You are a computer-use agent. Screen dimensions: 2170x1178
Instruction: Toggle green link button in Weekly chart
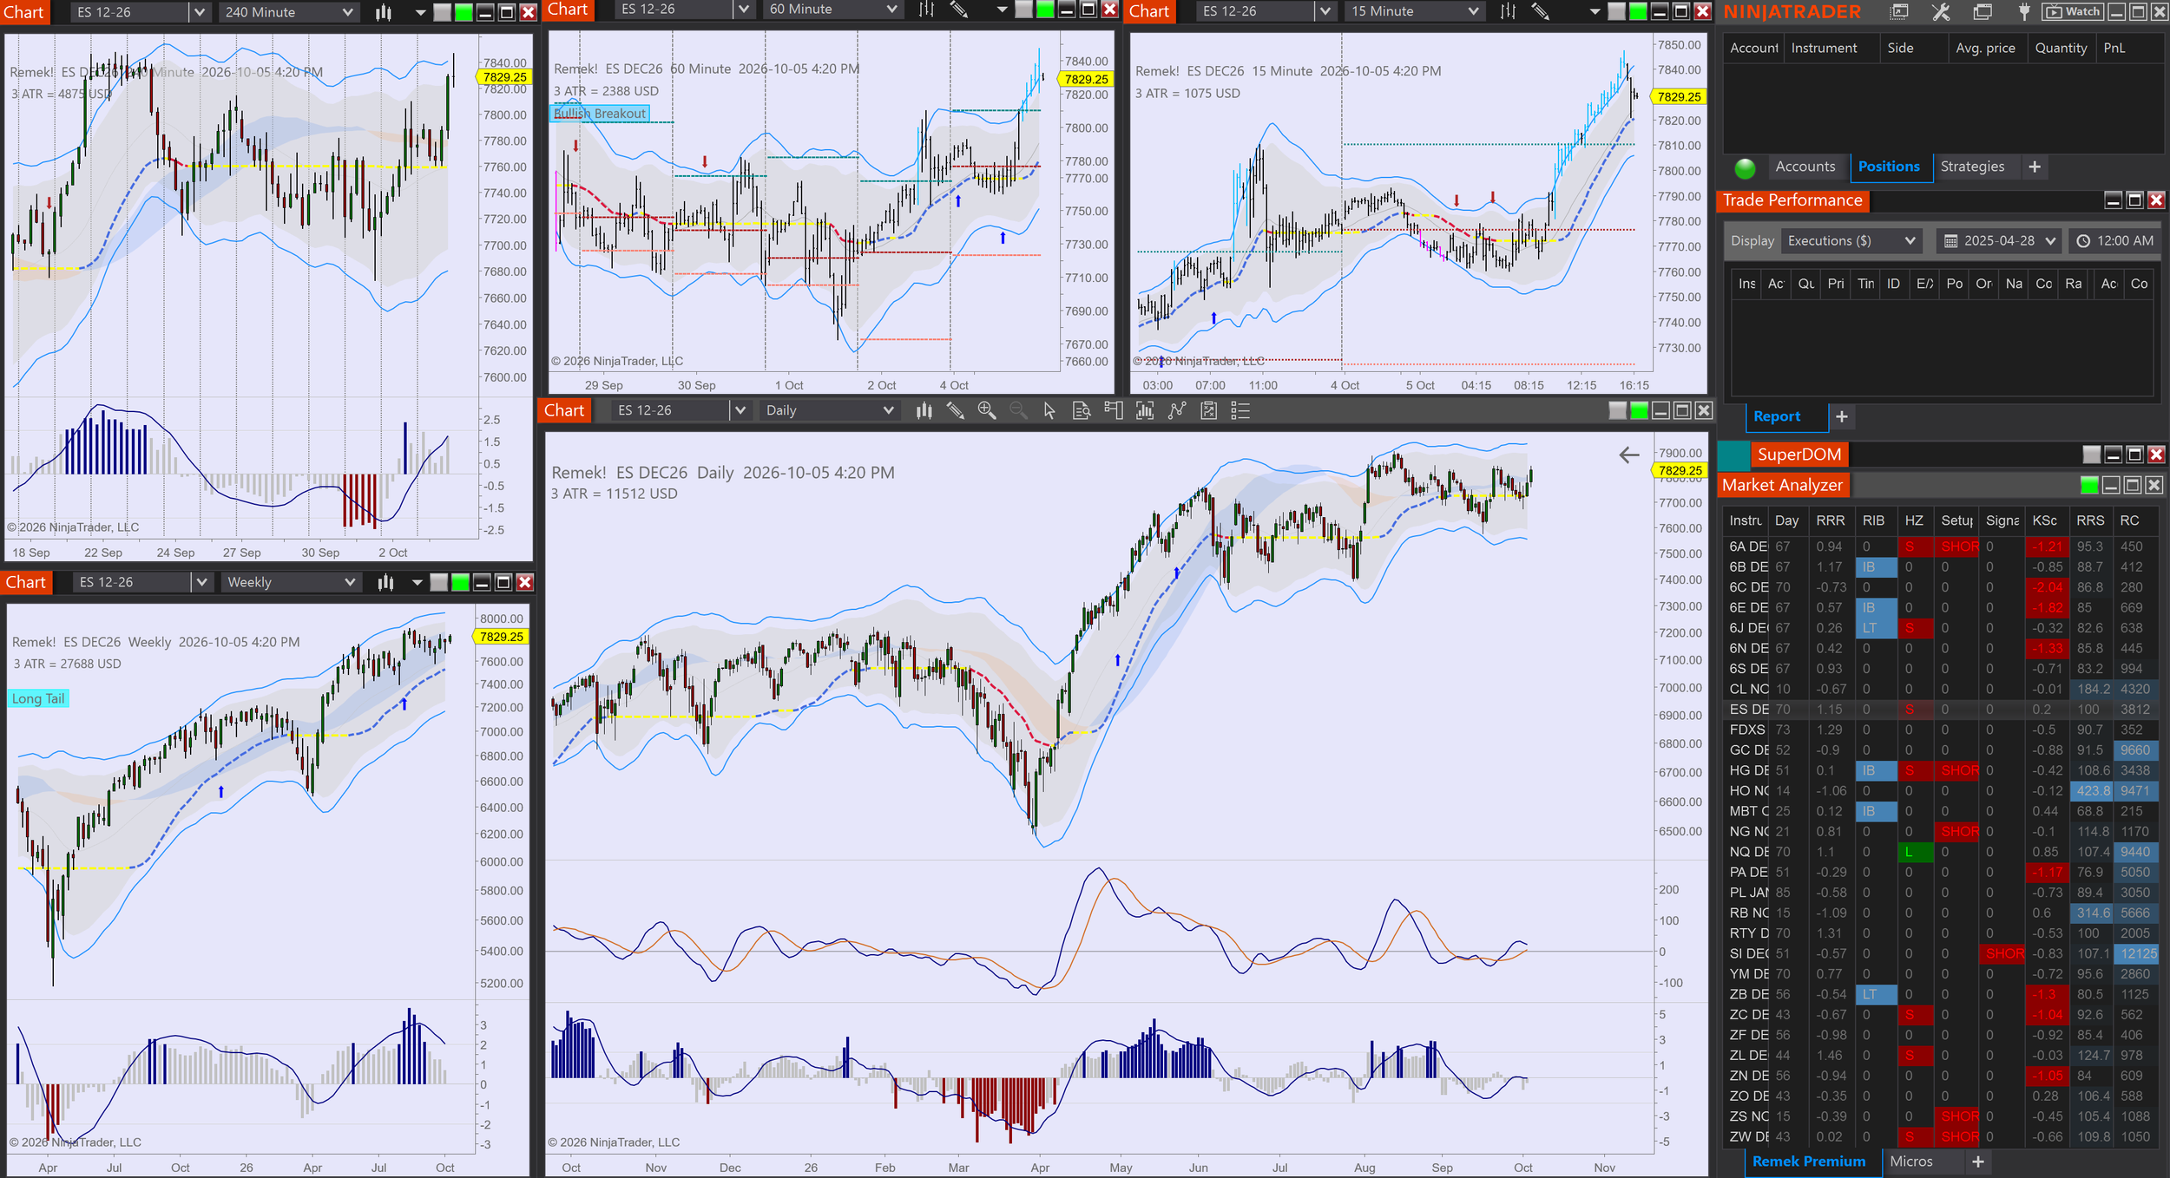coord(460,582)
